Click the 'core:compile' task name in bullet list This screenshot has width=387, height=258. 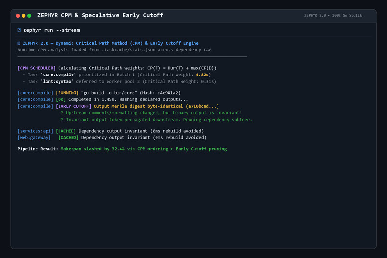coord(58,74)
